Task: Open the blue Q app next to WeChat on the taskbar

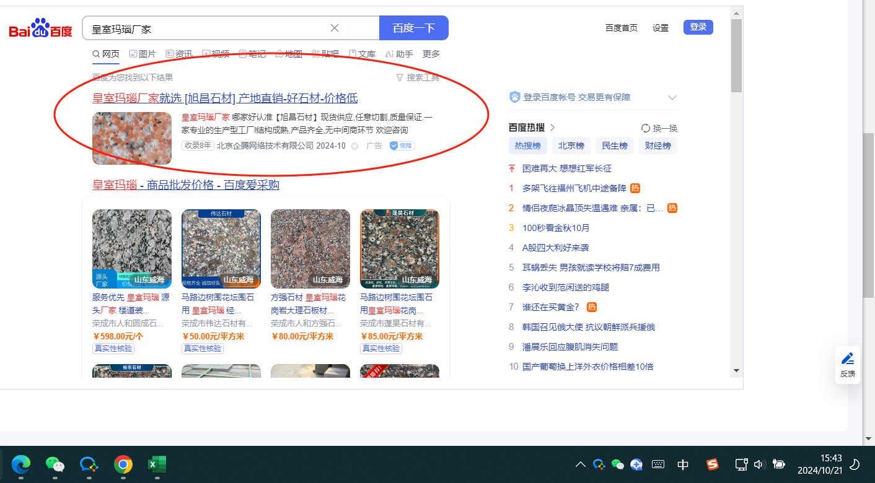Action: [x=89, y=464]
